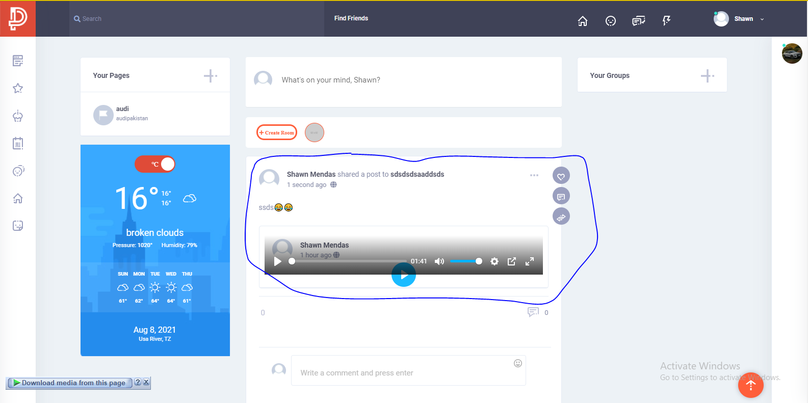This screenshot has width=808, height=403.
Task: Expand Your Groups with the plus icon
Action: click(x=707, y=76)
